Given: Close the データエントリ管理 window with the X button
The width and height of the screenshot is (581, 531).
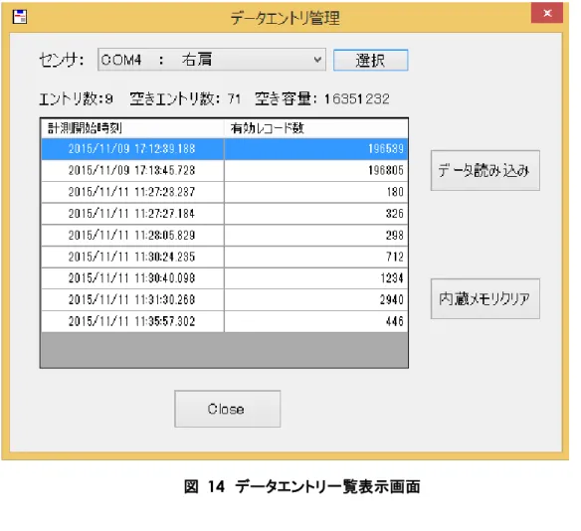Looking at the screenshot, I should click(x=547, y=13).
